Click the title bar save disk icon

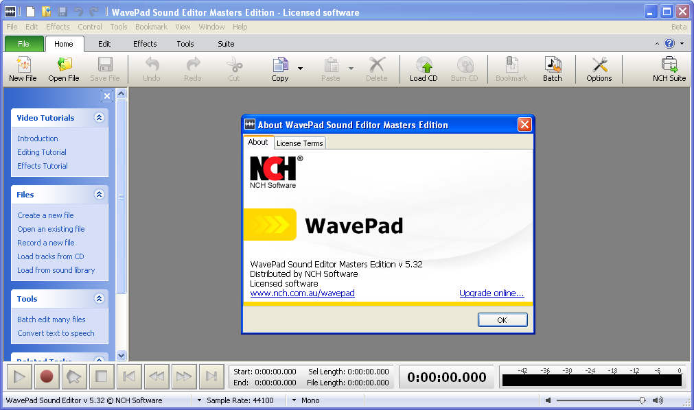point(62,12)
